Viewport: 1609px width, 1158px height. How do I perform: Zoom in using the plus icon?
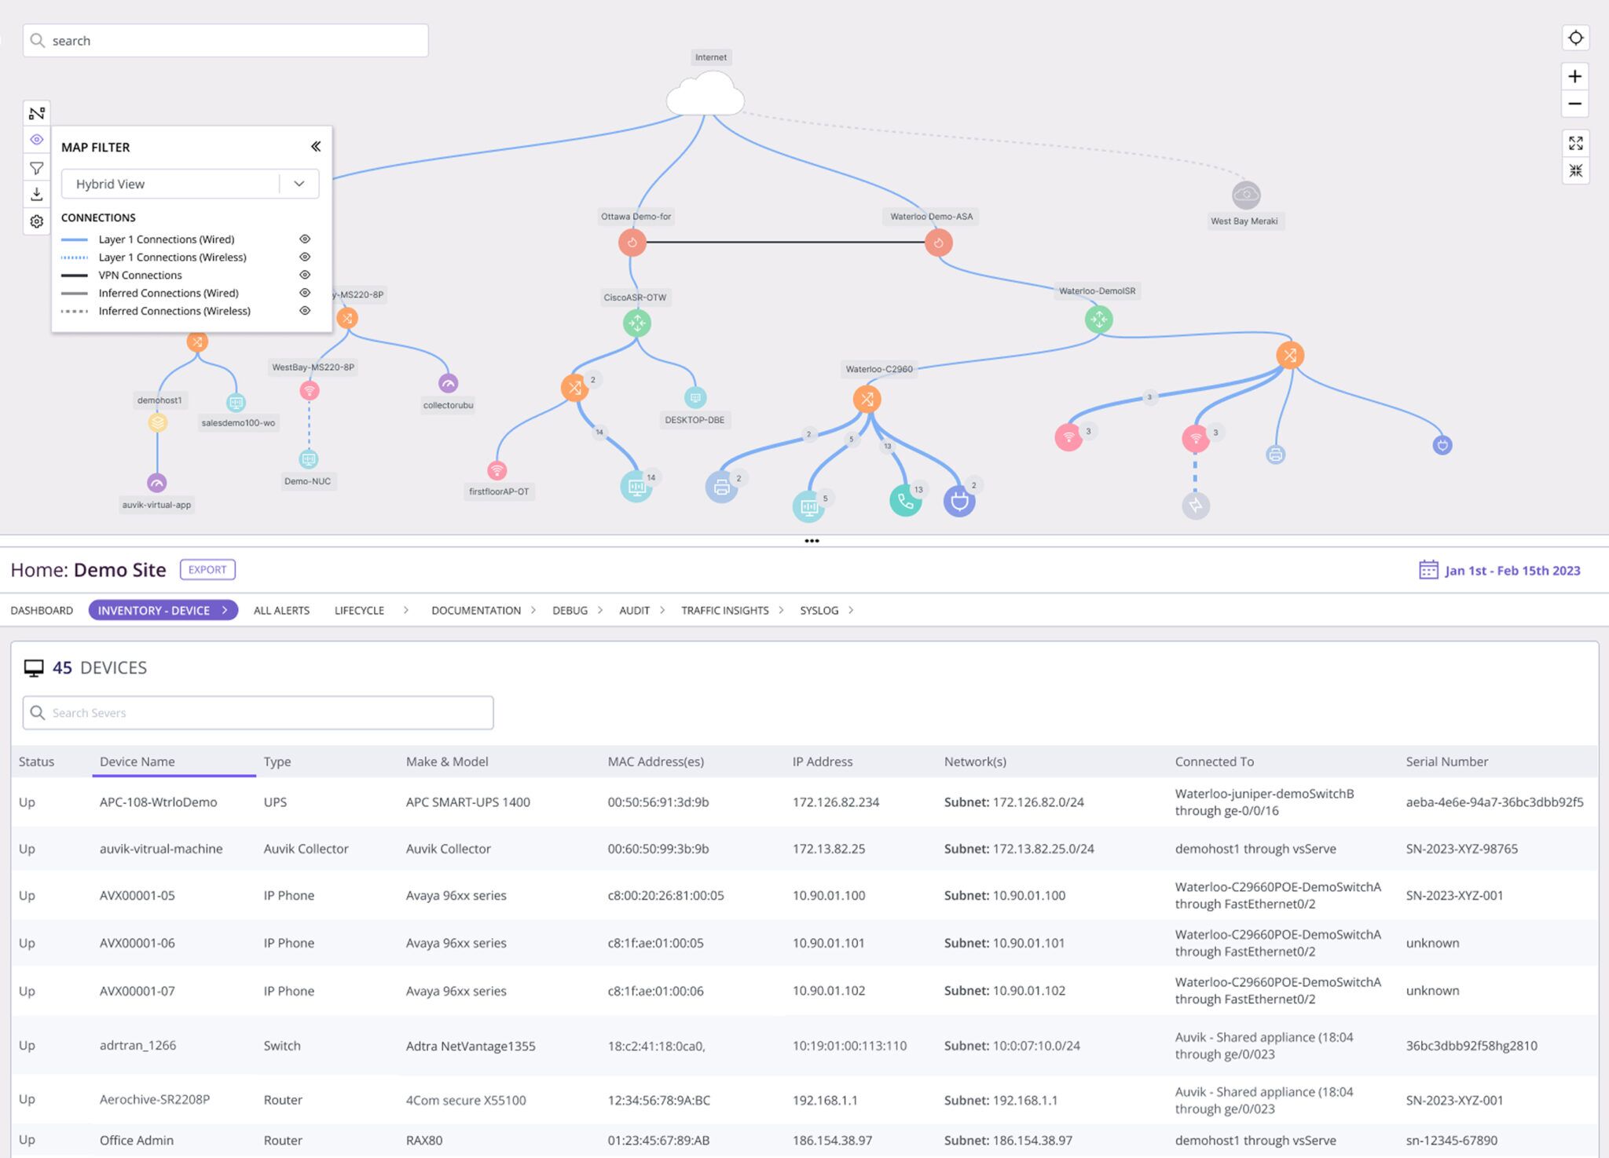point(1574,76)
